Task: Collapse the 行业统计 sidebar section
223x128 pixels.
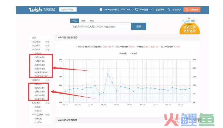Action: [x=48, y=46]
